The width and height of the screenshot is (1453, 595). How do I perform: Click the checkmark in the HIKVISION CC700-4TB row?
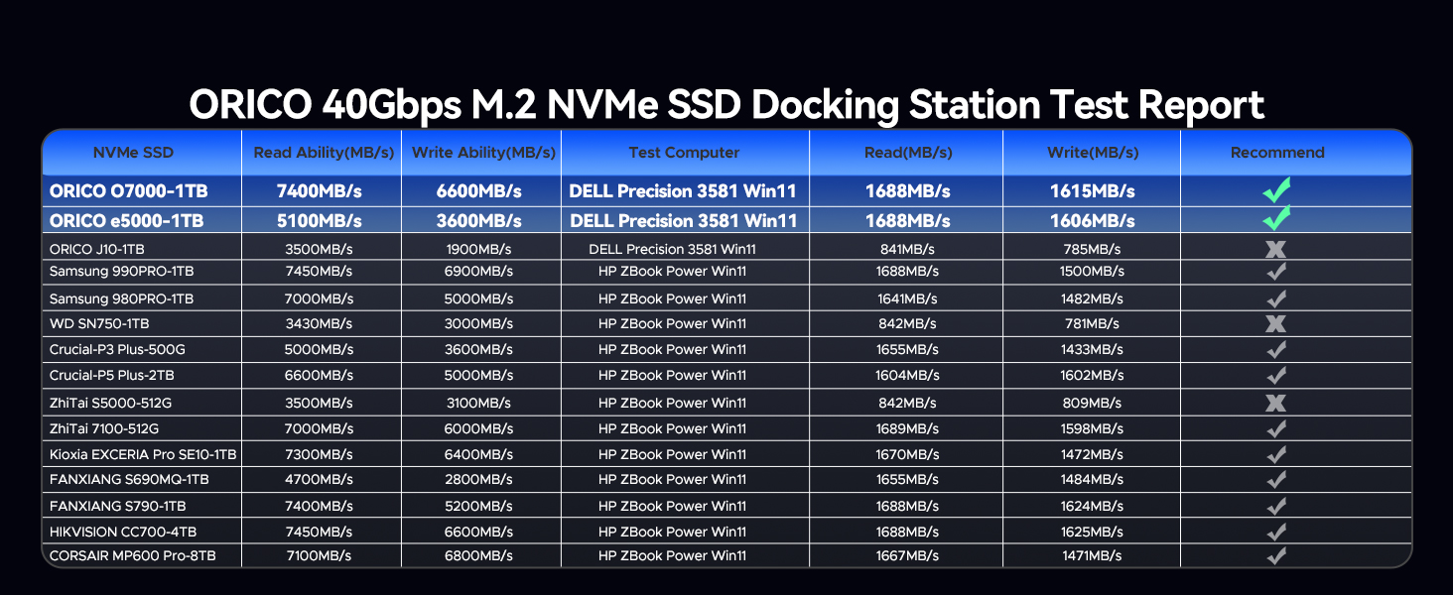(1276, 532)
